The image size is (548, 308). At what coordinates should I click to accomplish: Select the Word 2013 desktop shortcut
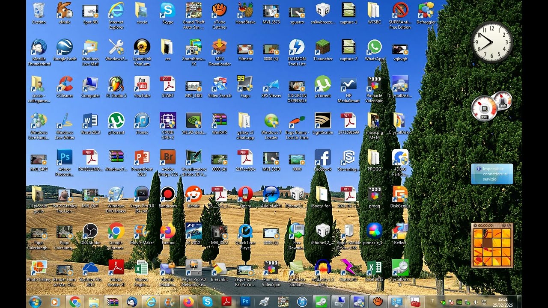tap(90, 123)
